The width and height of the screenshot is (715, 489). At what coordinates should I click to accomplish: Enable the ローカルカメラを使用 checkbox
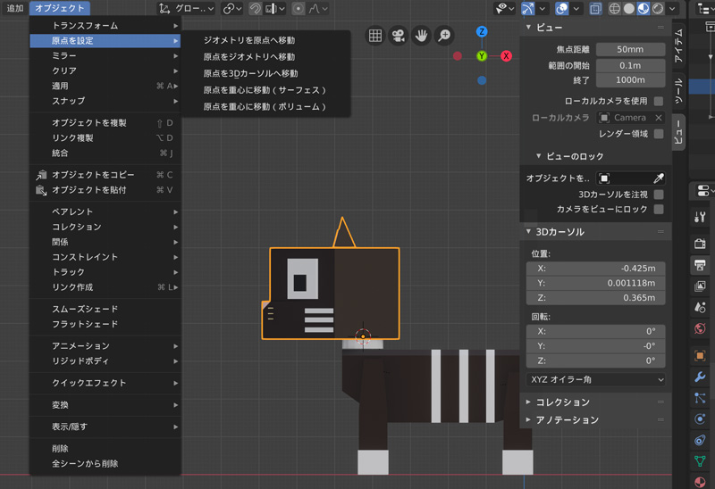pyautogui.click(x=658, y=102)
